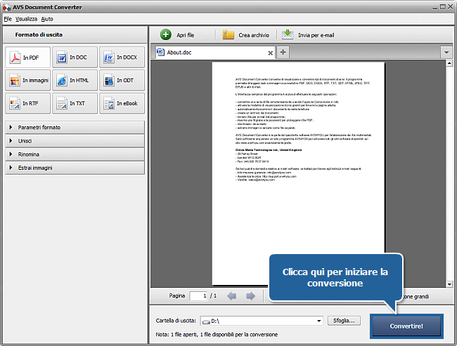Click Invia per e-mail label
The height and width of the screenshot is (346, 457).
316,35
